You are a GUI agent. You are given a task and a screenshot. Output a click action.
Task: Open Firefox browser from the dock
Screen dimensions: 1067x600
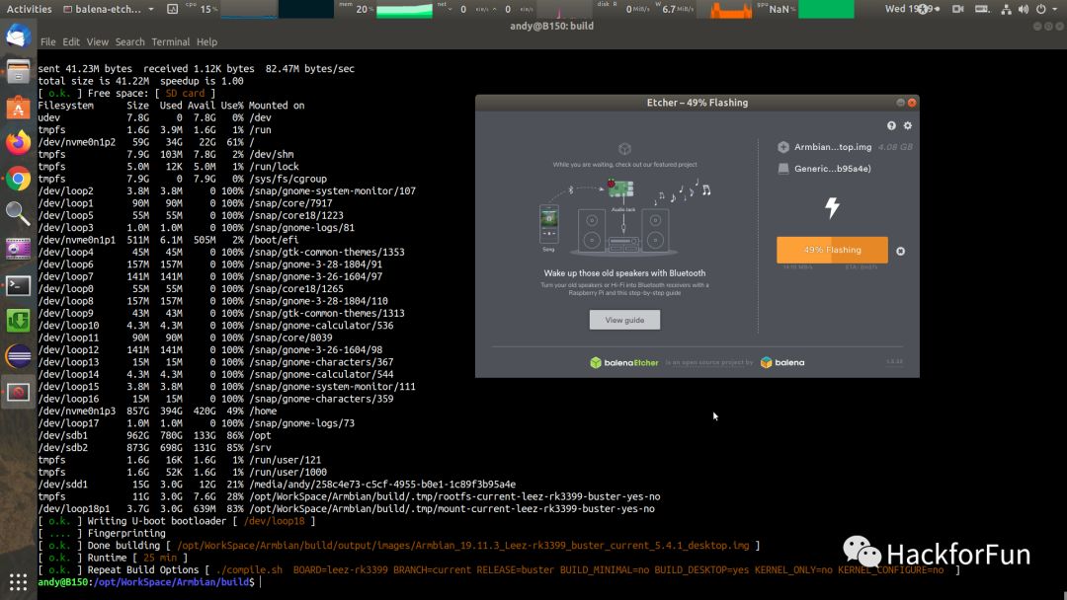pyautogui.click(x=19, y=143)
